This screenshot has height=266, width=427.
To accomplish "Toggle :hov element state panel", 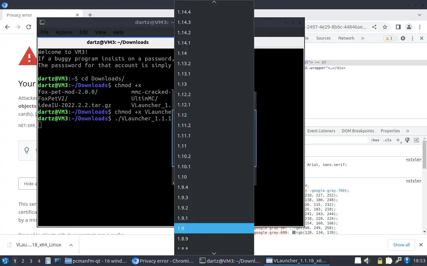I will pos(375,140).
